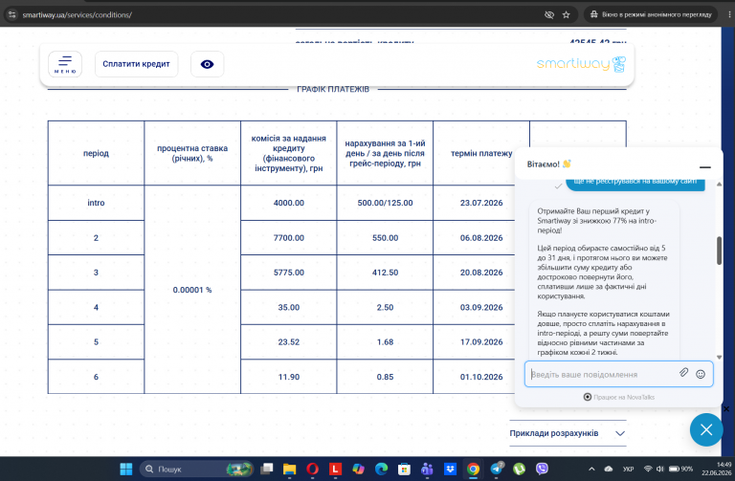Select the intro period cell

[96, 203]
